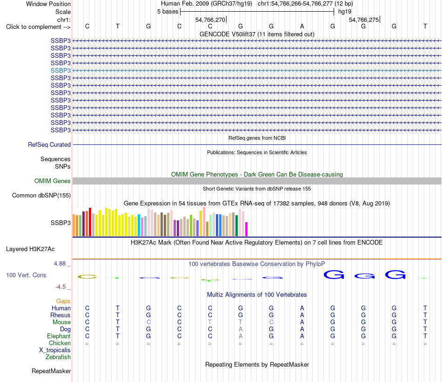Select the Human species label
Image resolution: width=442 pixels, height=382 pixels.
point(61,308)
